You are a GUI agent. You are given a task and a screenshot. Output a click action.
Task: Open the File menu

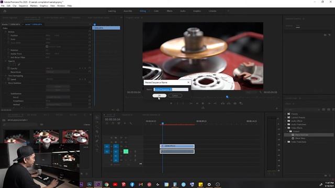tap(3, 6)
